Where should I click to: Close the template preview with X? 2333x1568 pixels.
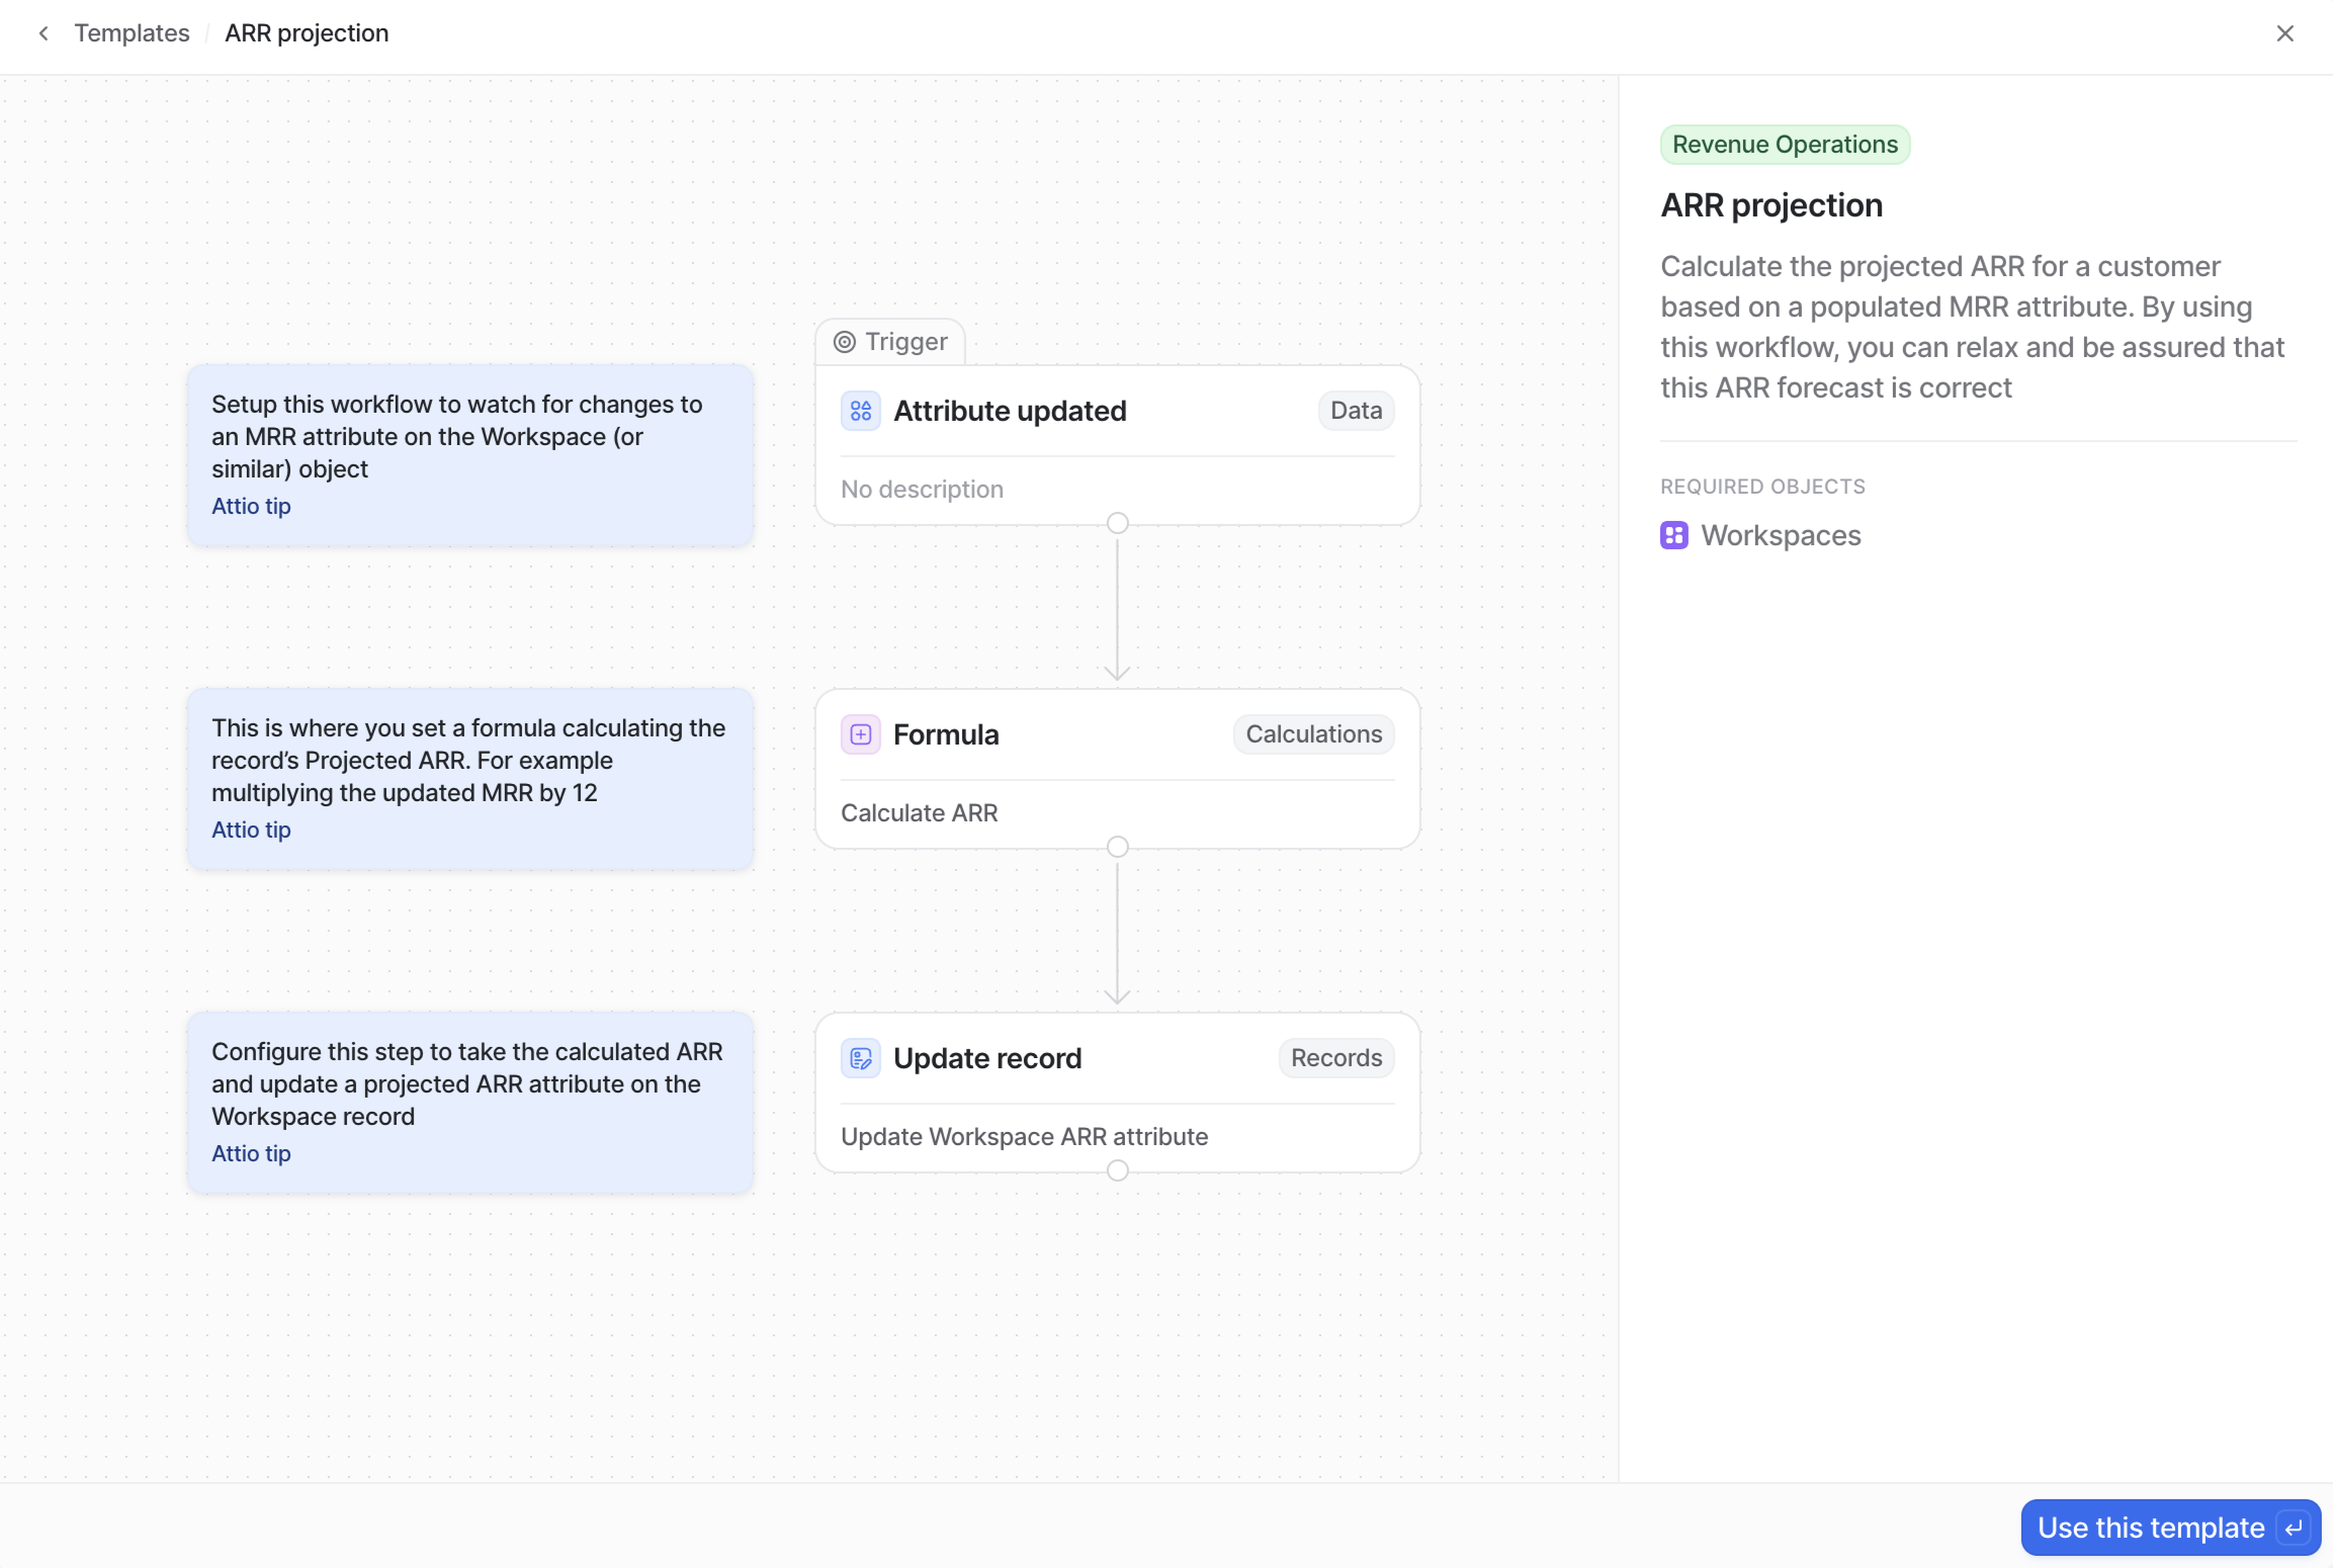2285,33
